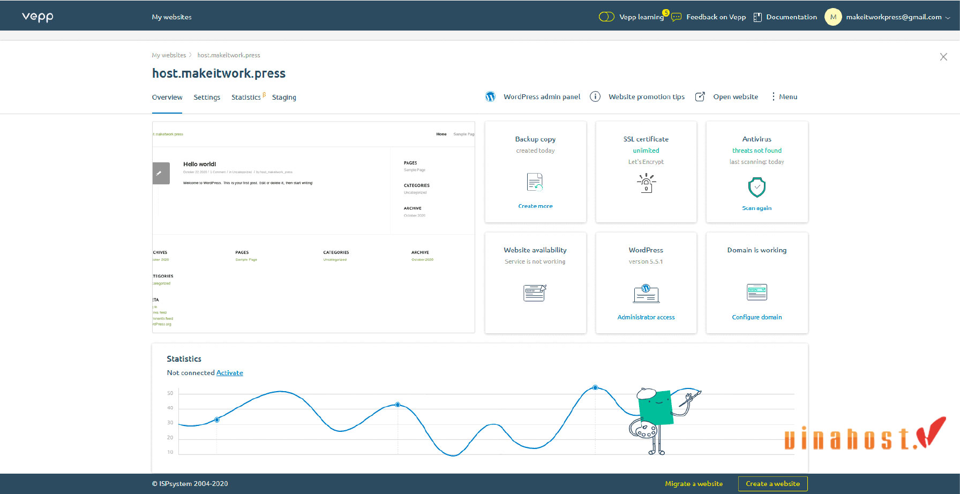Open the WordPress admin panel globe icon

pyautogui.click(x=490, y=96)
